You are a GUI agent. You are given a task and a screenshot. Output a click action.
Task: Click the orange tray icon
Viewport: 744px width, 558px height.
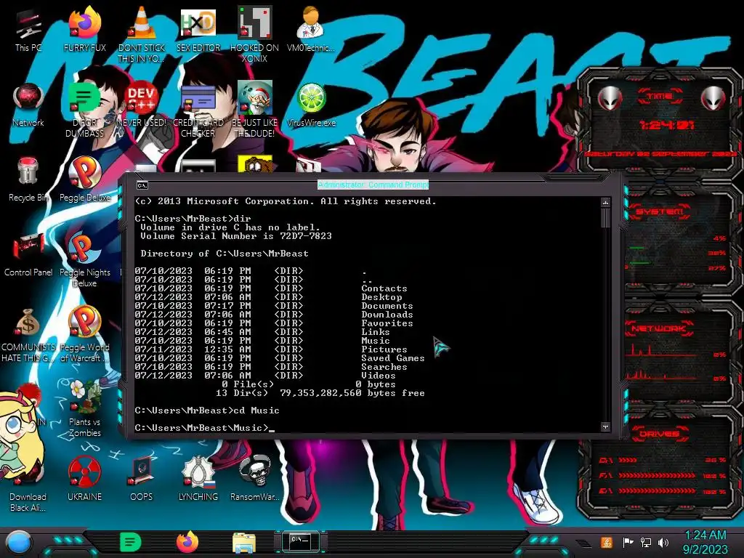pyautogui.click(x=607, y=542)
